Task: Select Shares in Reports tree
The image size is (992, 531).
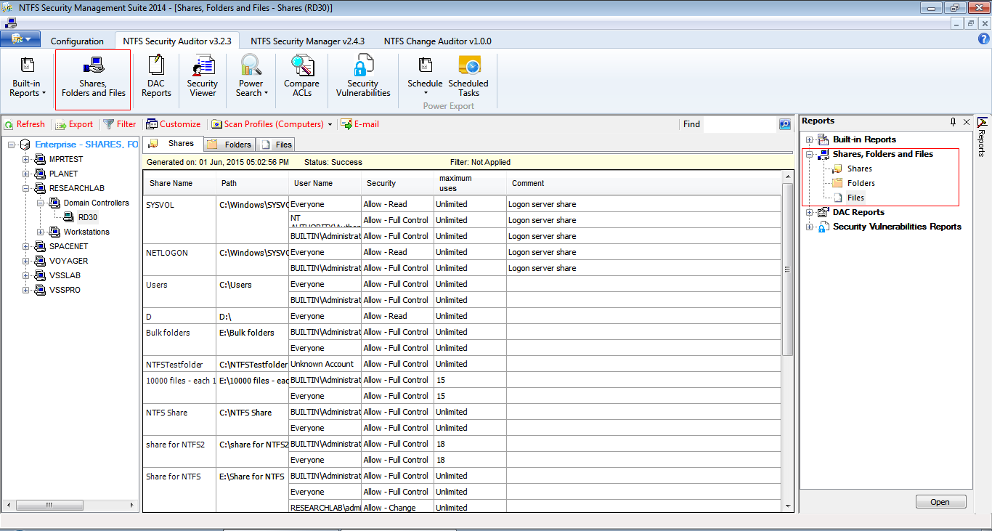Action: tap(859, 169)
